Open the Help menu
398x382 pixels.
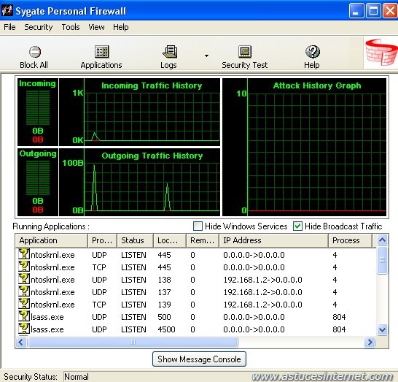tap(120, 27)
